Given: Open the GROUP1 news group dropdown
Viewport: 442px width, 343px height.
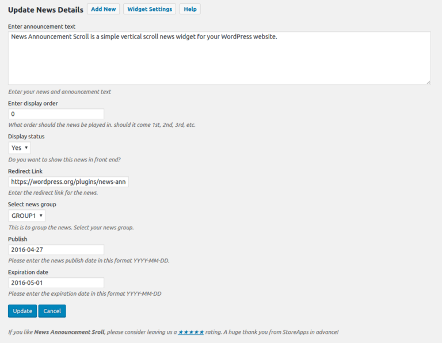Looking at the screenshot, I should tap(26, 216).
